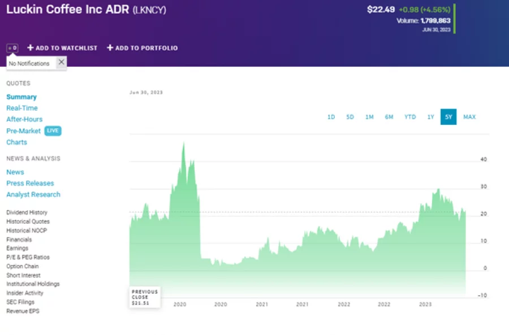Click the Luckin Coffee Inc ADR title
This screenshot has height=335, width=509.
[67, 10]
